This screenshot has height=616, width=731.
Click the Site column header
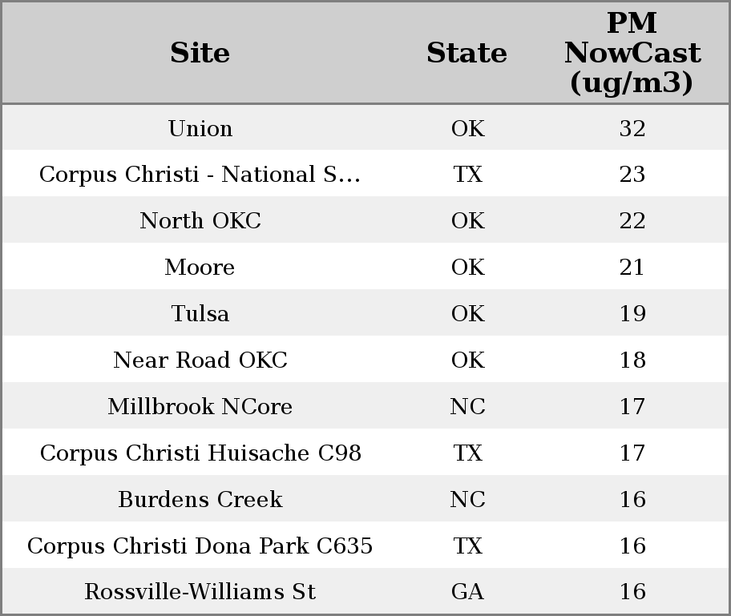[x=200, y=53]
